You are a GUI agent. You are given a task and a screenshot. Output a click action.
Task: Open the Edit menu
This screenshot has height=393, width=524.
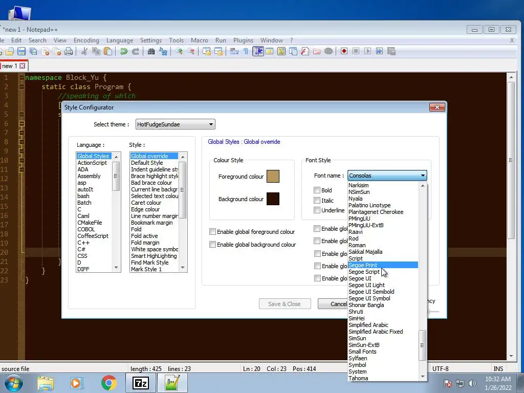(16, 40)
